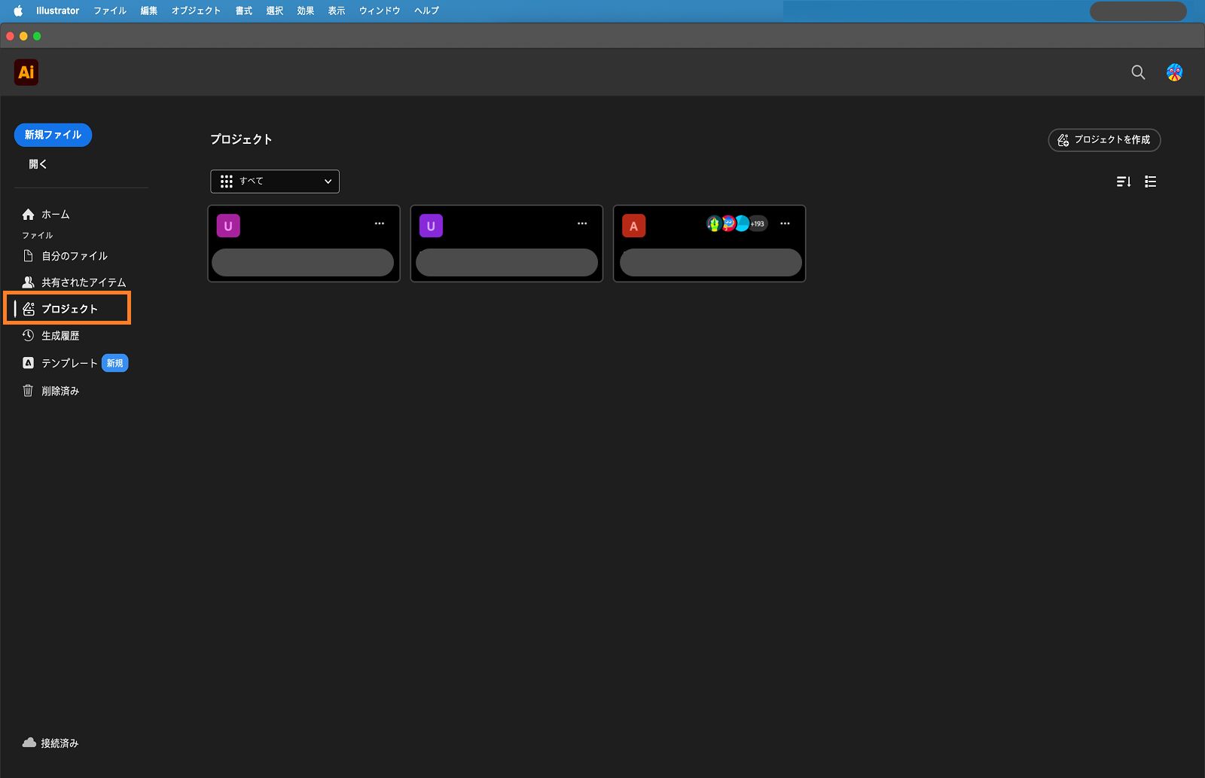1205x778 pixels.
Task: Switch to list view icon
Action: point(1150,182)
